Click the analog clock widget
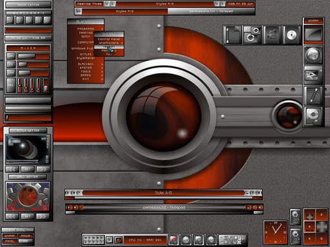 (276, 232)
